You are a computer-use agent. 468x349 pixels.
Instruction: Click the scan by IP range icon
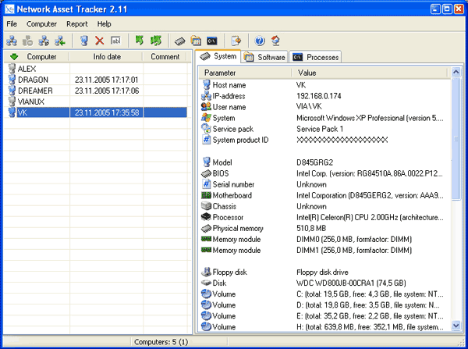(44, 41)
